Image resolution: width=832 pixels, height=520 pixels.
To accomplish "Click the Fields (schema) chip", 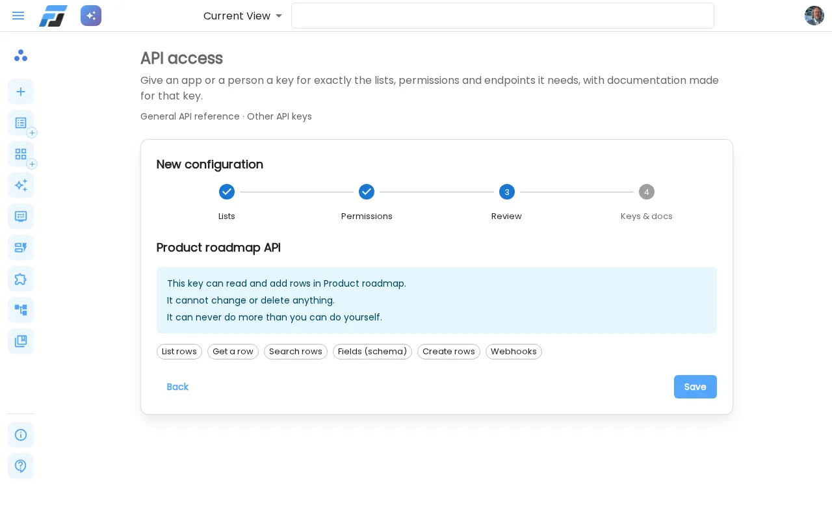I will point(372,352).
